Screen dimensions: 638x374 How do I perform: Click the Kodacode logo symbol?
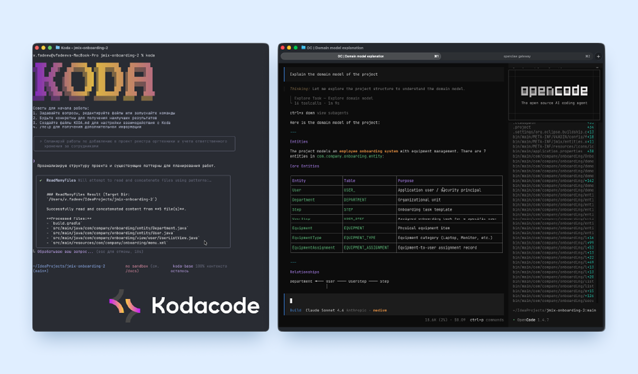point(125,305)
